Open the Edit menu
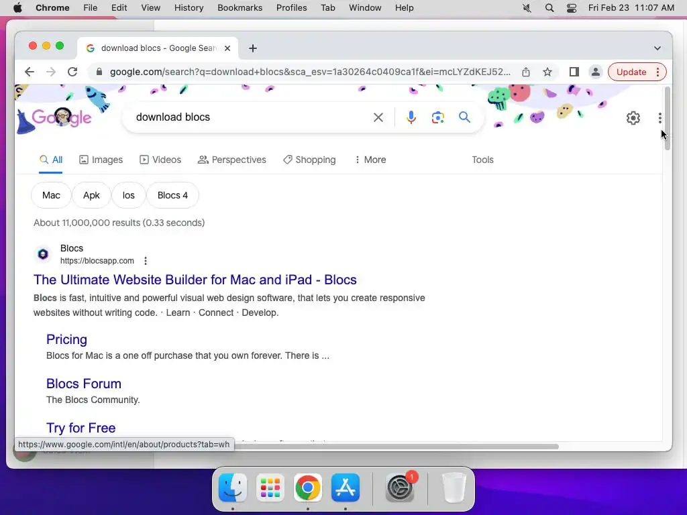Screen dimensions: 687x515 click(x=119, y=8)
